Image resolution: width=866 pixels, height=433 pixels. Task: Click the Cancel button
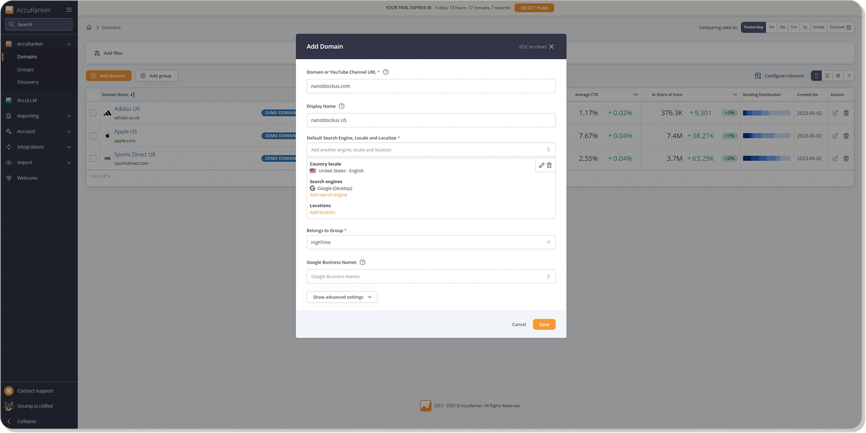point(519,324)
